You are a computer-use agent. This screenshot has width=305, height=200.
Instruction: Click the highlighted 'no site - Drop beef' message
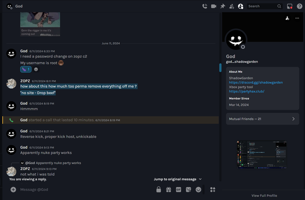tap(38, 93)
